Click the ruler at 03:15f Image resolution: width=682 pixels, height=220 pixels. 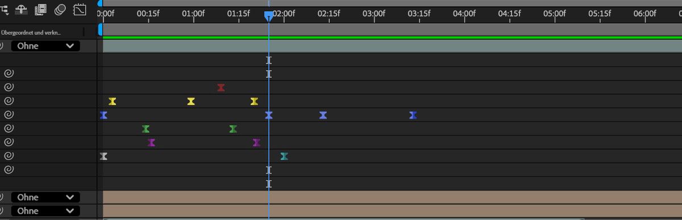(419, 13)
